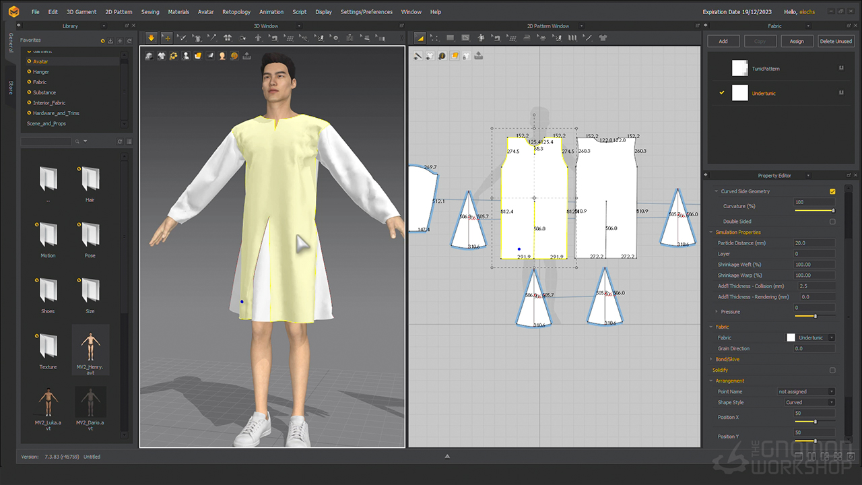The width and height of the screenshot is (862, 485).
Task: Open the Avatar menu
Action: [x=205, y=12]
